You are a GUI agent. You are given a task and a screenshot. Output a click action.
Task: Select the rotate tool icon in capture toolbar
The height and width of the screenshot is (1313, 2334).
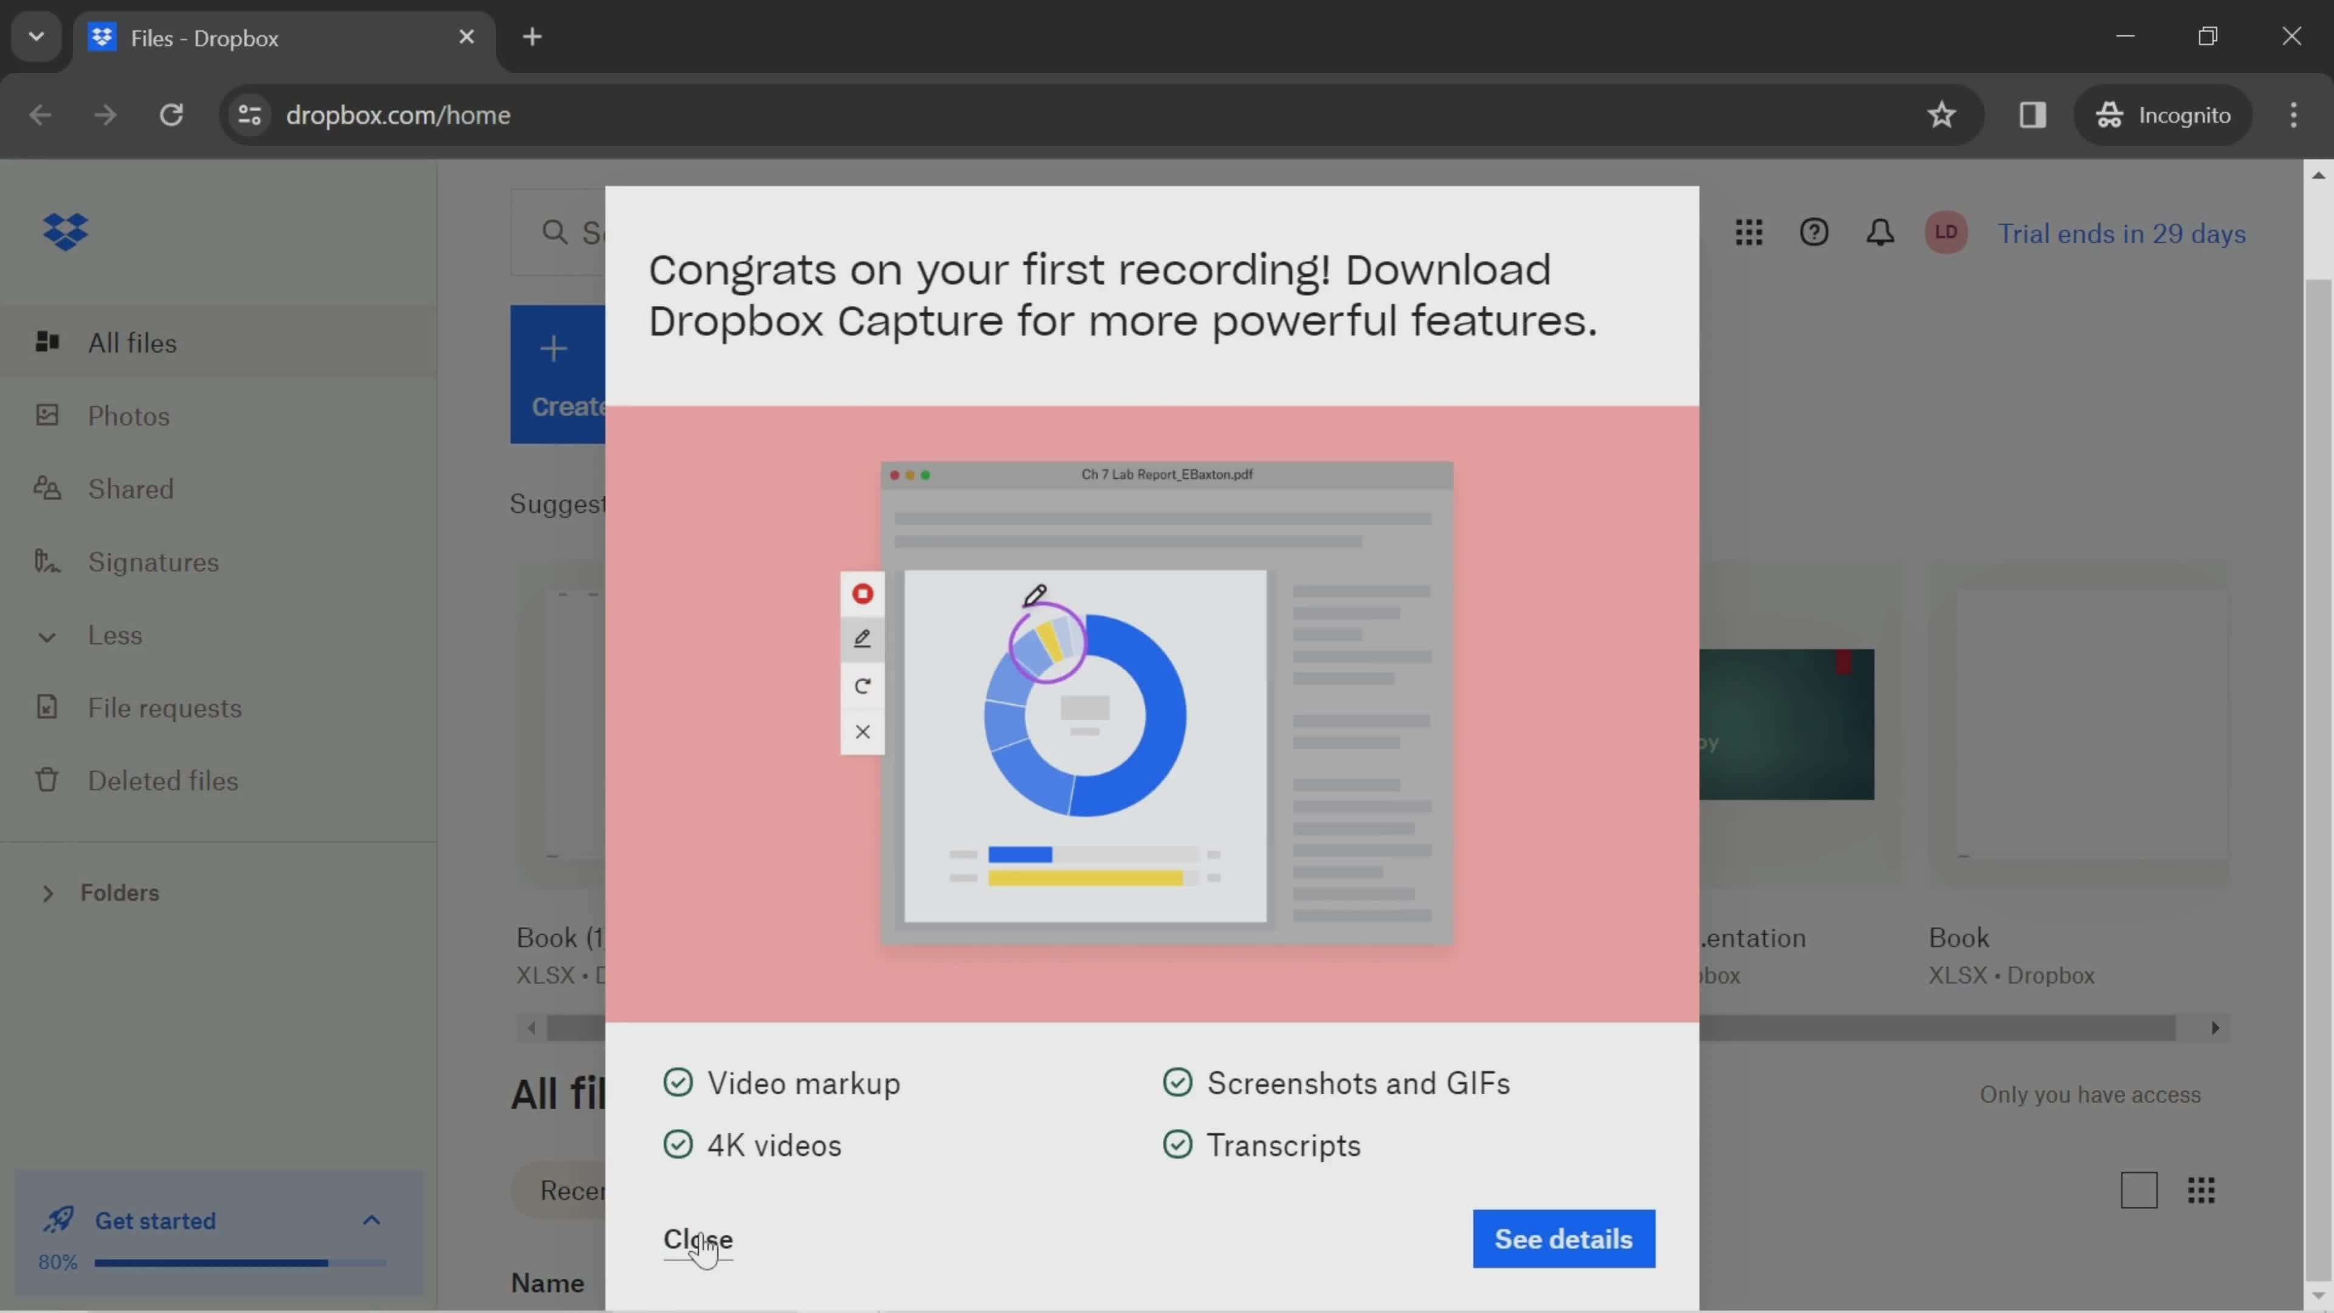862,684
